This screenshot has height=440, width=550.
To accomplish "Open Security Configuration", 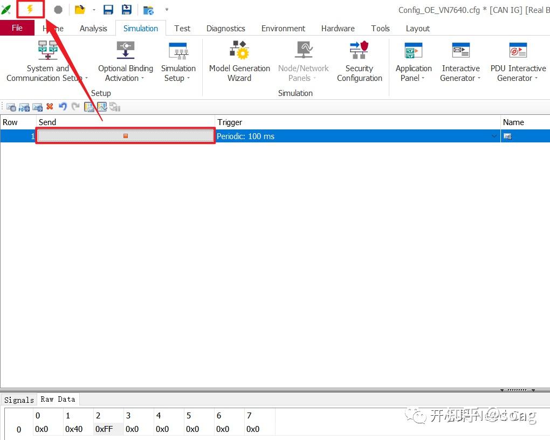I will [x=359, y=62].
